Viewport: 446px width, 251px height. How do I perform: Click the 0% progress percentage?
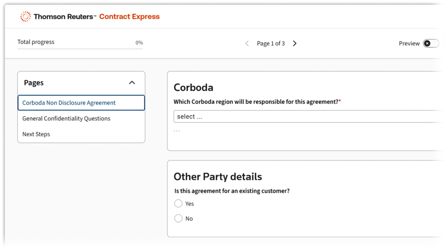click(139, 43)
